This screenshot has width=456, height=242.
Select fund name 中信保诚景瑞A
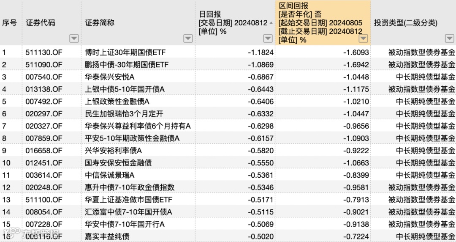click(x=110, y=175)
